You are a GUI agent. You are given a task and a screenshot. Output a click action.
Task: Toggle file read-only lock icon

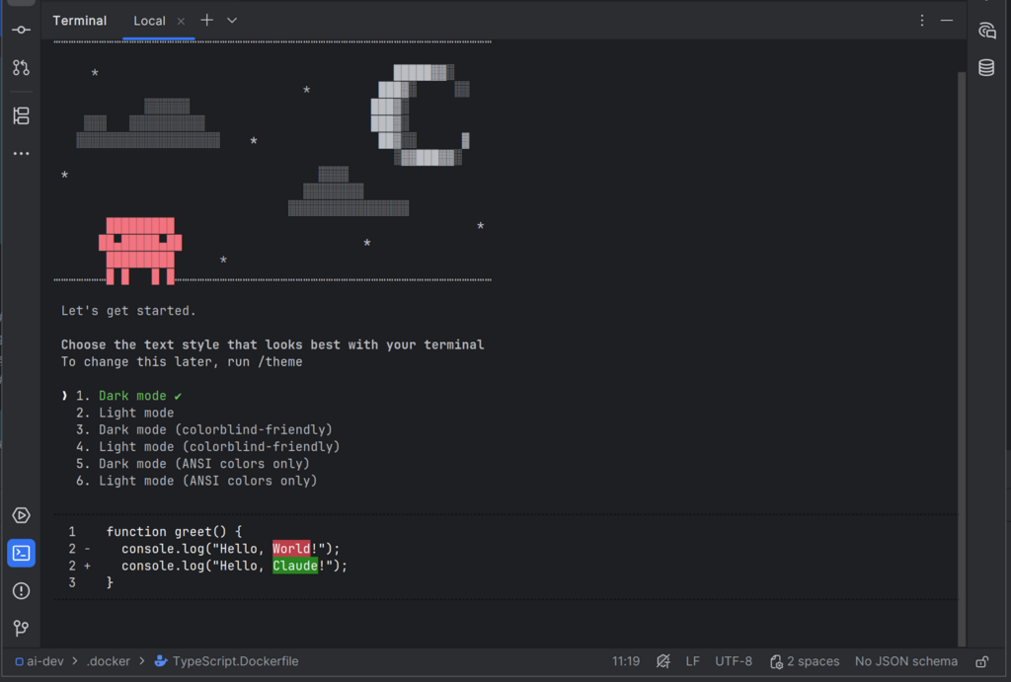(981, 661)
